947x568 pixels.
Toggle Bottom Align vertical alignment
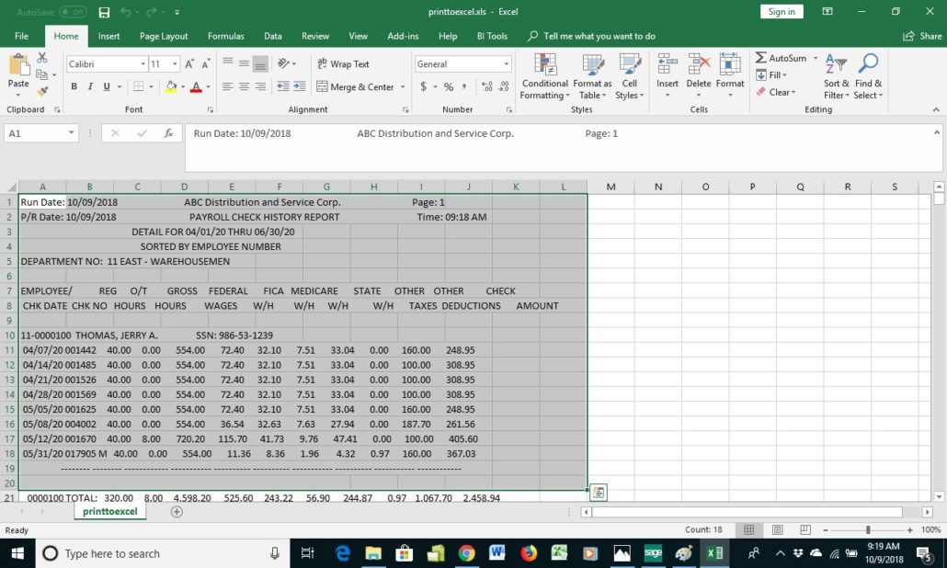[260, 63]
